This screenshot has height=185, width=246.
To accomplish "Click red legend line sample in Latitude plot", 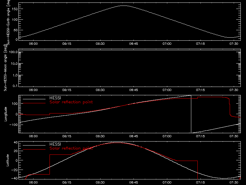I will (34, 150).
